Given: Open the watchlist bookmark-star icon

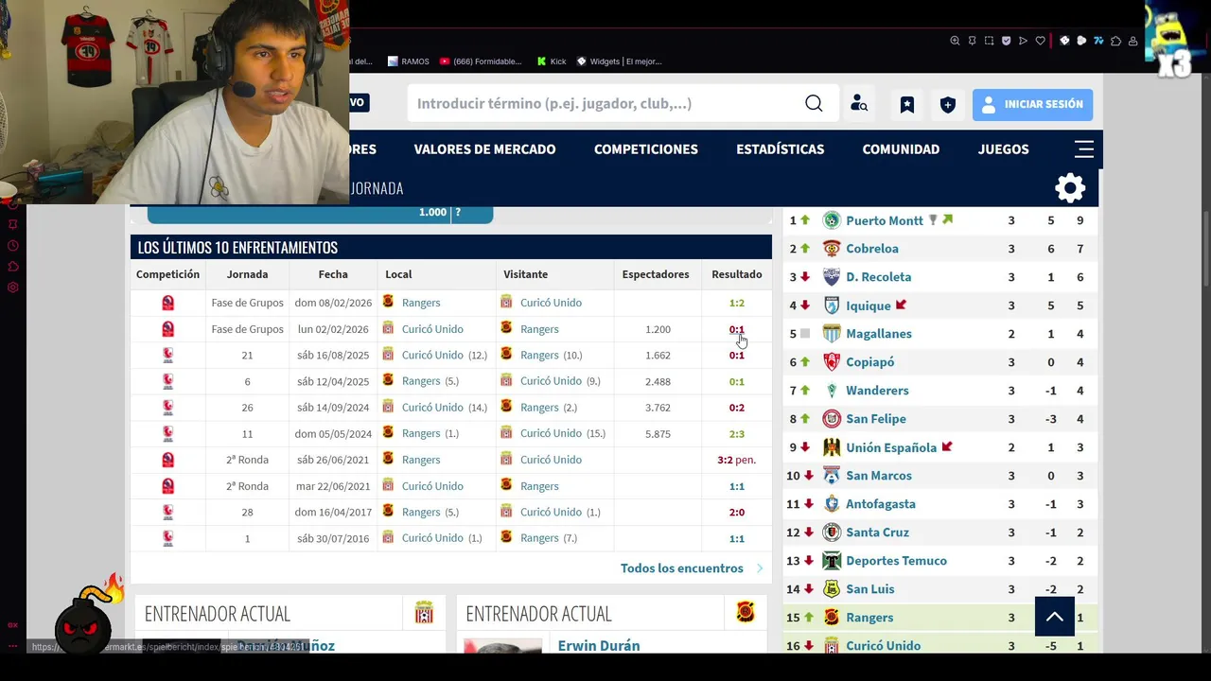Looking at the screenshot, I should pyautogui.click(x=907, y=104).
